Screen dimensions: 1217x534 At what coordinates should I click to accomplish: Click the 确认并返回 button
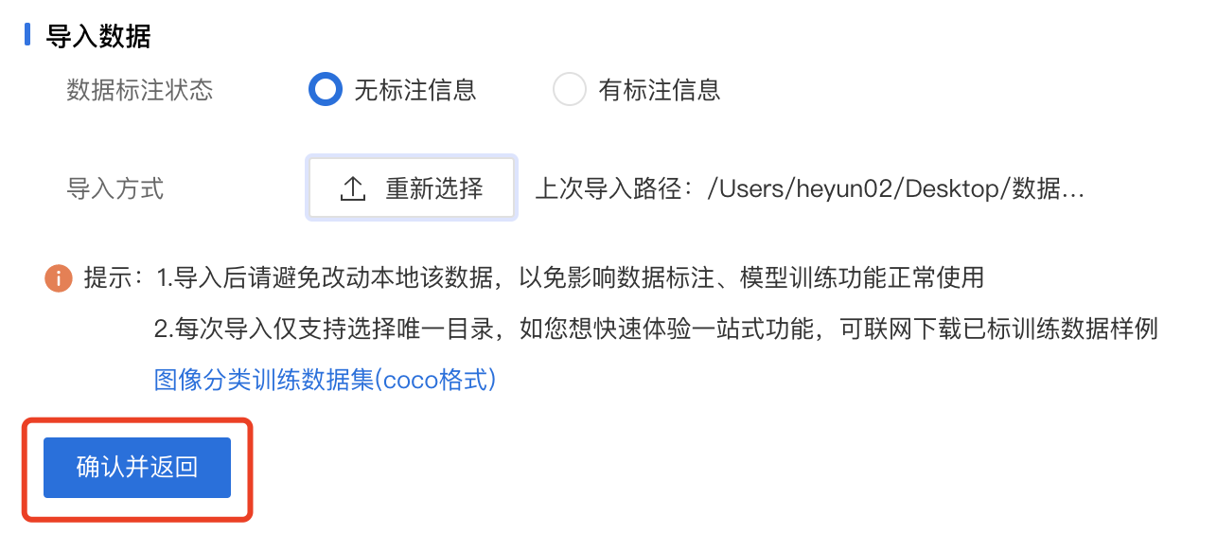(x=137, y=468)
